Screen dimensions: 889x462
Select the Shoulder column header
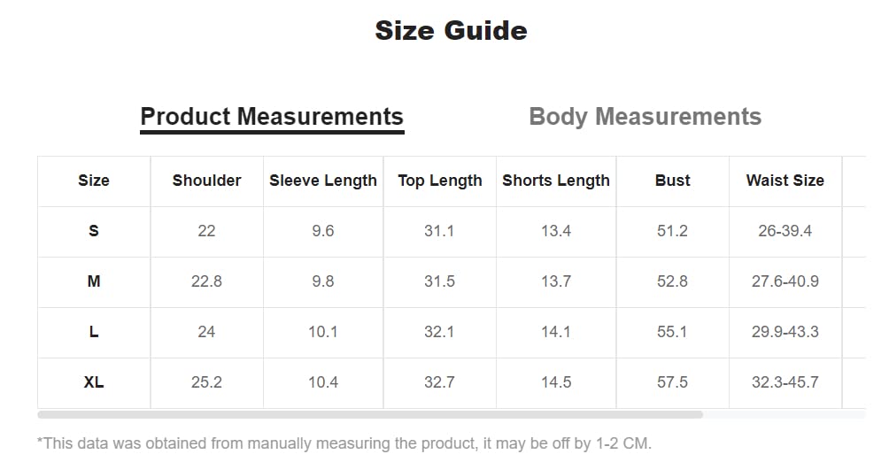[x=206, y=181]
